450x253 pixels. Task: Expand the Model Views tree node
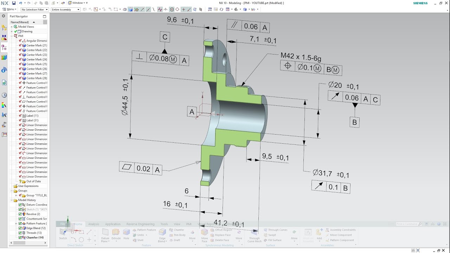click(12, 27)
